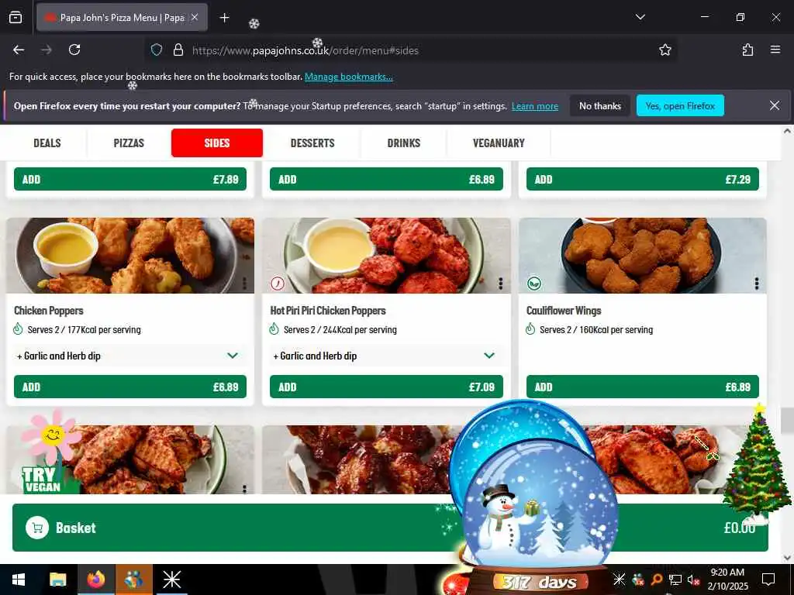
Task: Click the page vertical scrollbar thumb
Action: (x=786, y=421)
